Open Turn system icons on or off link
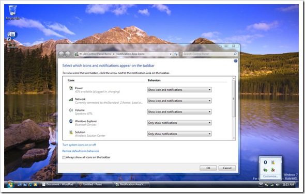305x194 pixels. 79,145
